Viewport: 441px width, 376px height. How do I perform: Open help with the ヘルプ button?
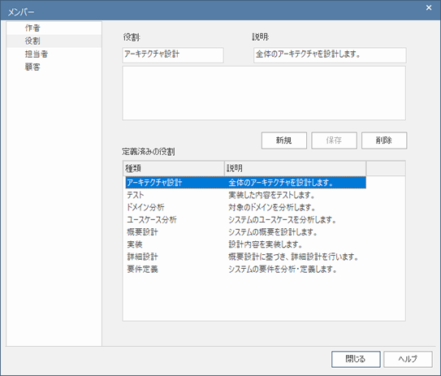tap(408, 359)
